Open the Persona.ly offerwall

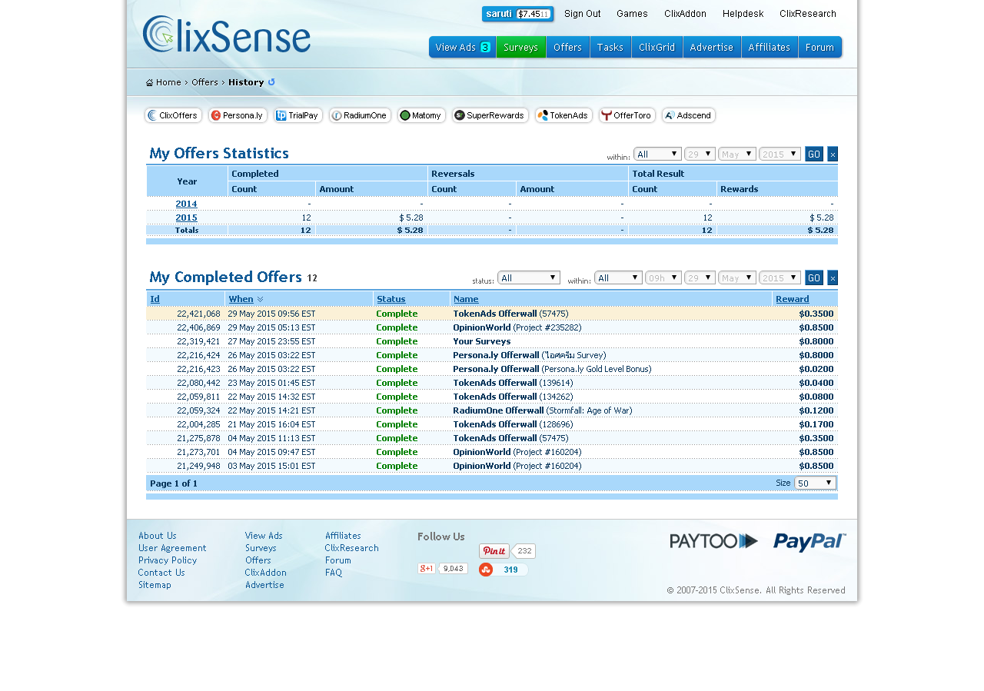[238, 115]
